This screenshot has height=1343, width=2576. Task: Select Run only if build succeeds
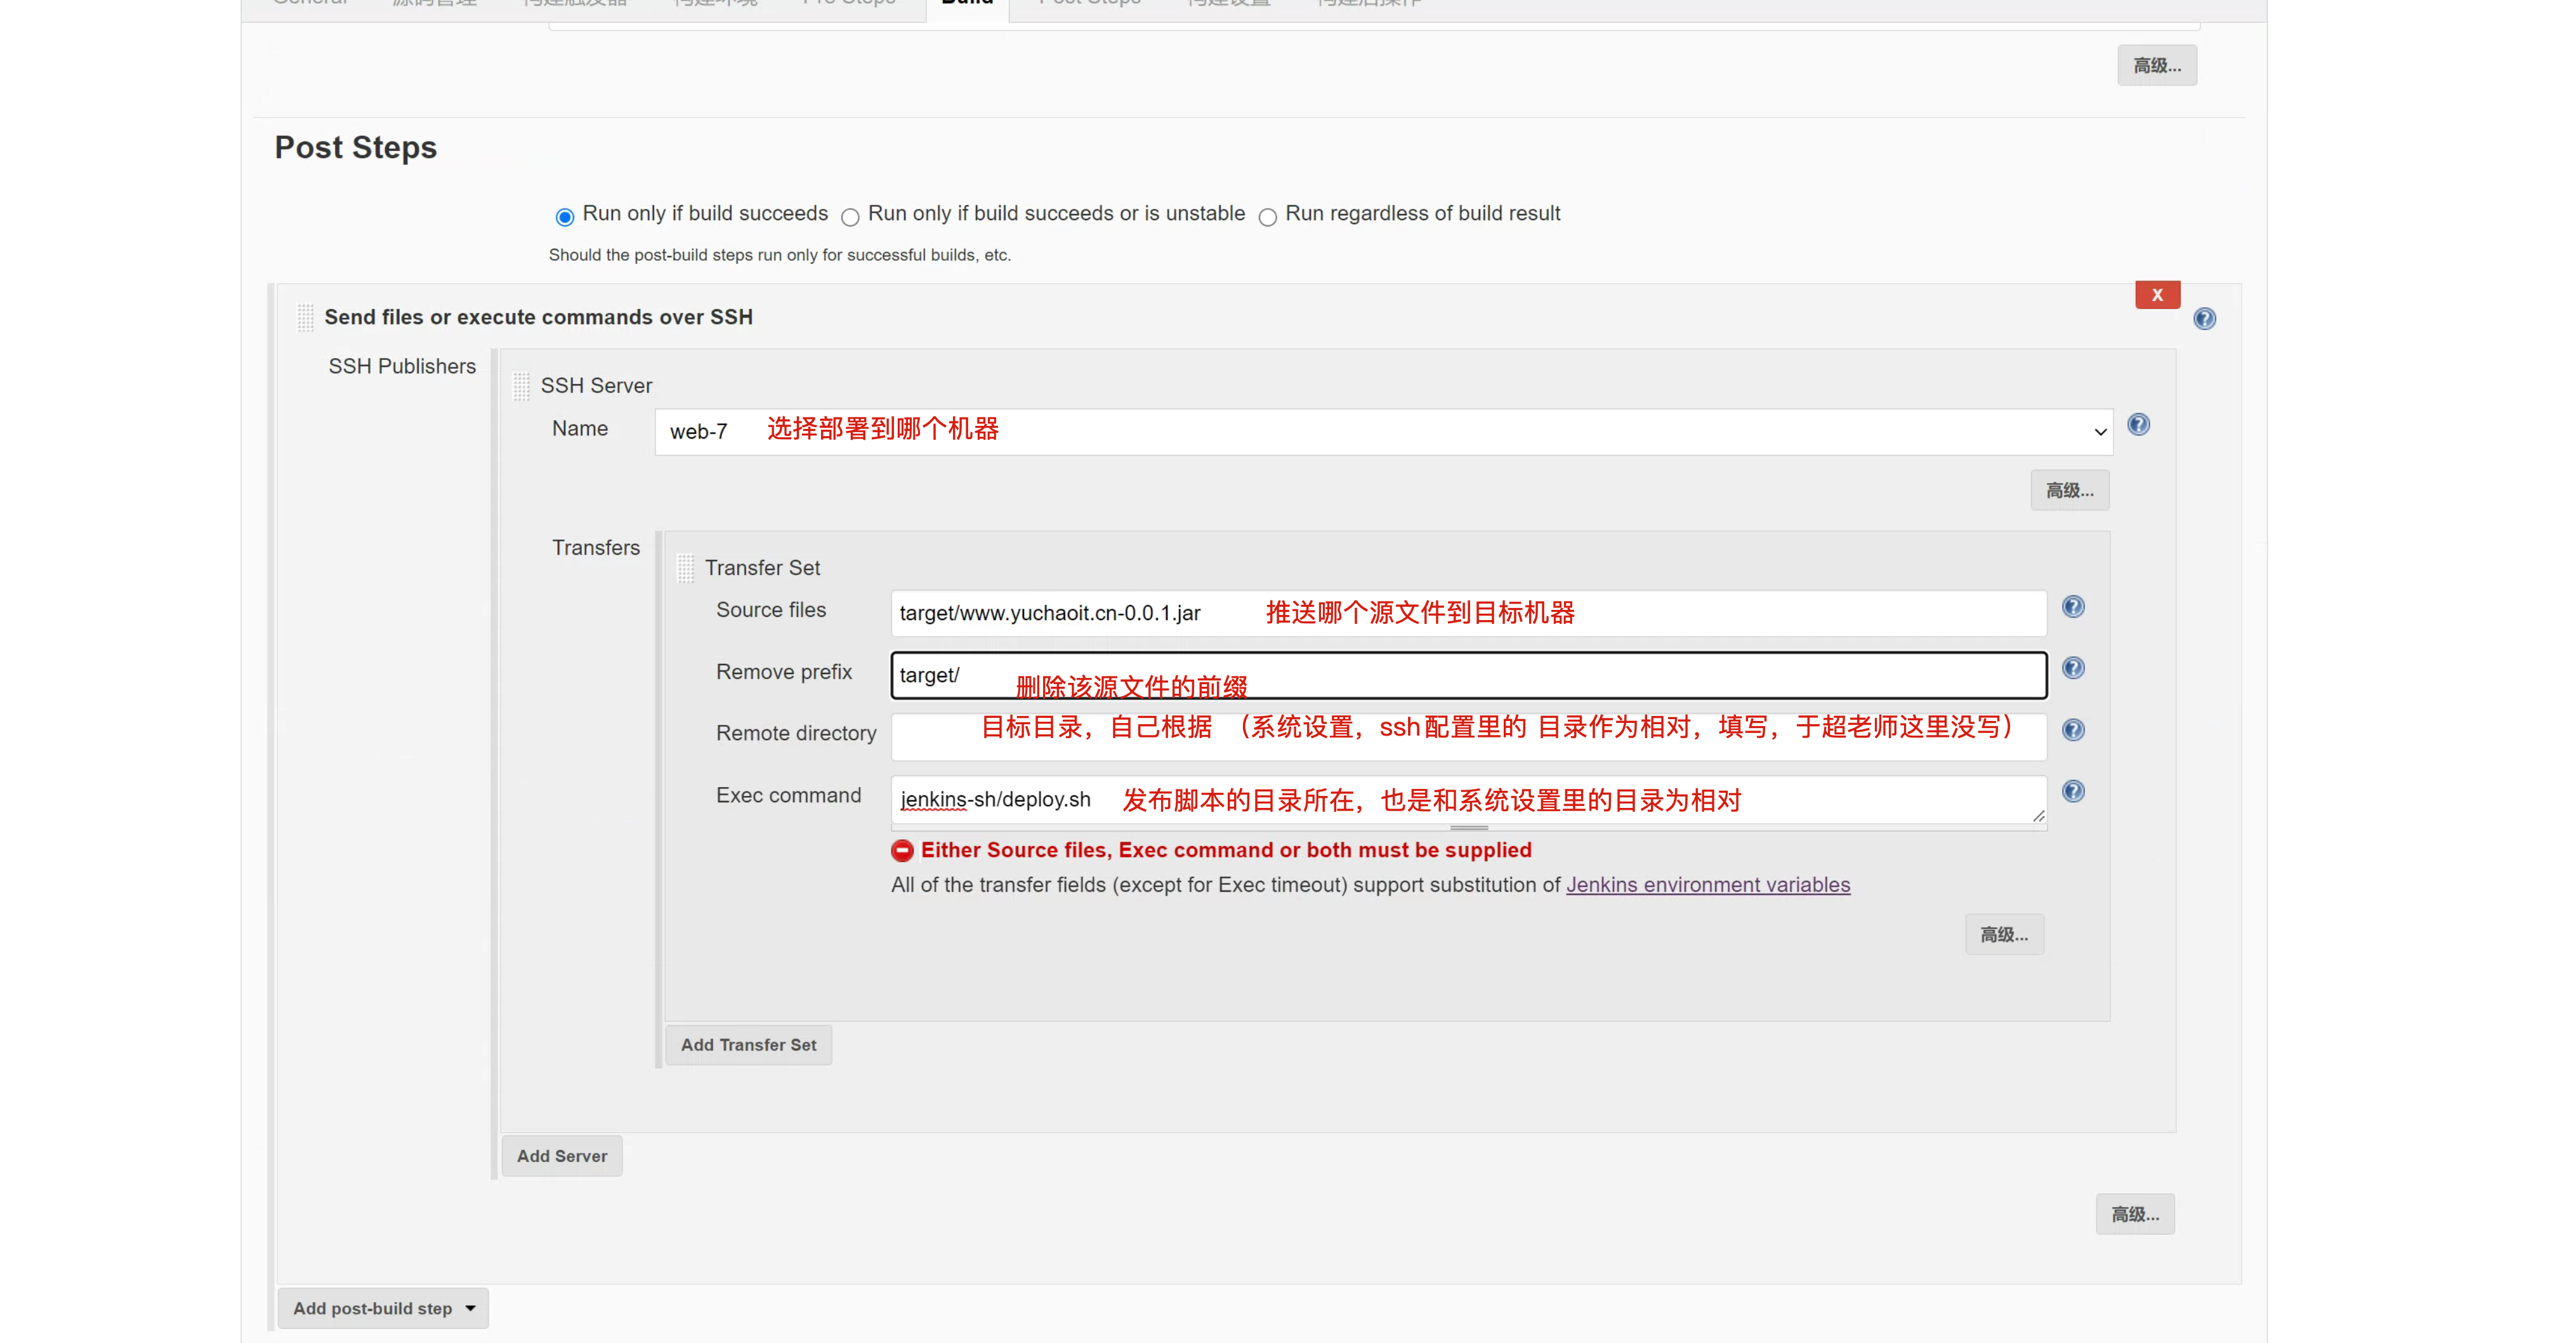click(565, 217)
